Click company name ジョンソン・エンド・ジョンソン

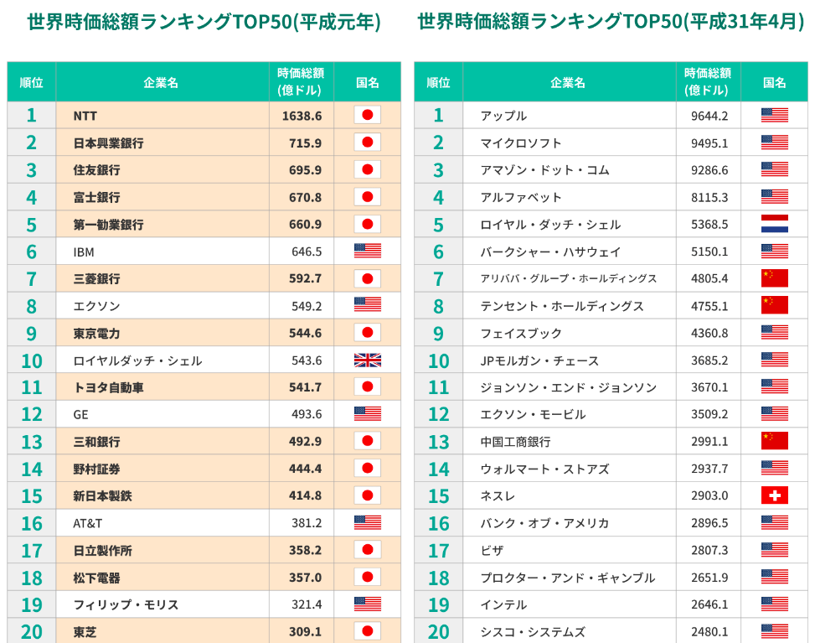coord(569,387)
